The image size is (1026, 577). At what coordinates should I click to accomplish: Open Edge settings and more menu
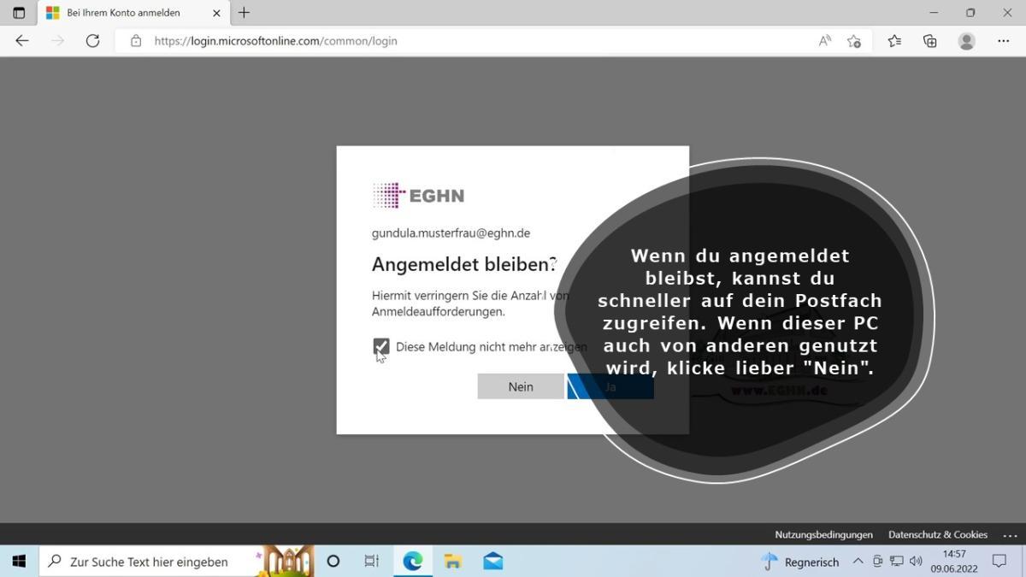1004,41
